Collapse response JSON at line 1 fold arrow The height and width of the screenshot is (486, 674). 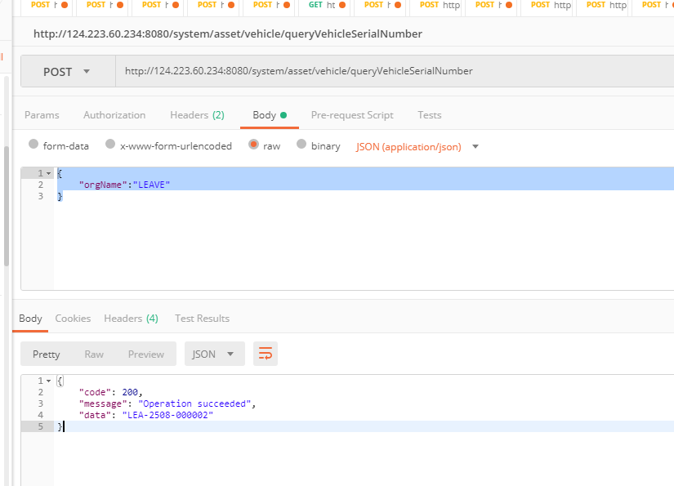click(x=49, y=381)
